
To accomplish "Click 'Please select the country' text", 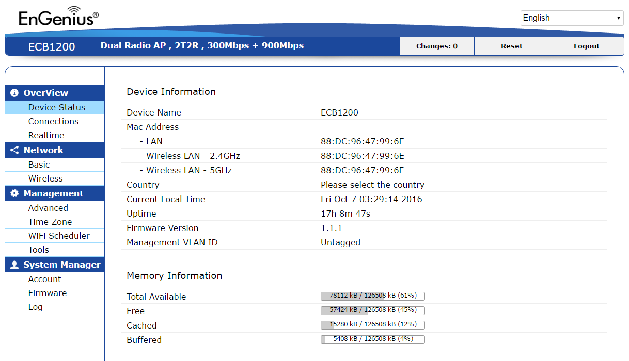I will pyautogui.click(x=372, y=185).
